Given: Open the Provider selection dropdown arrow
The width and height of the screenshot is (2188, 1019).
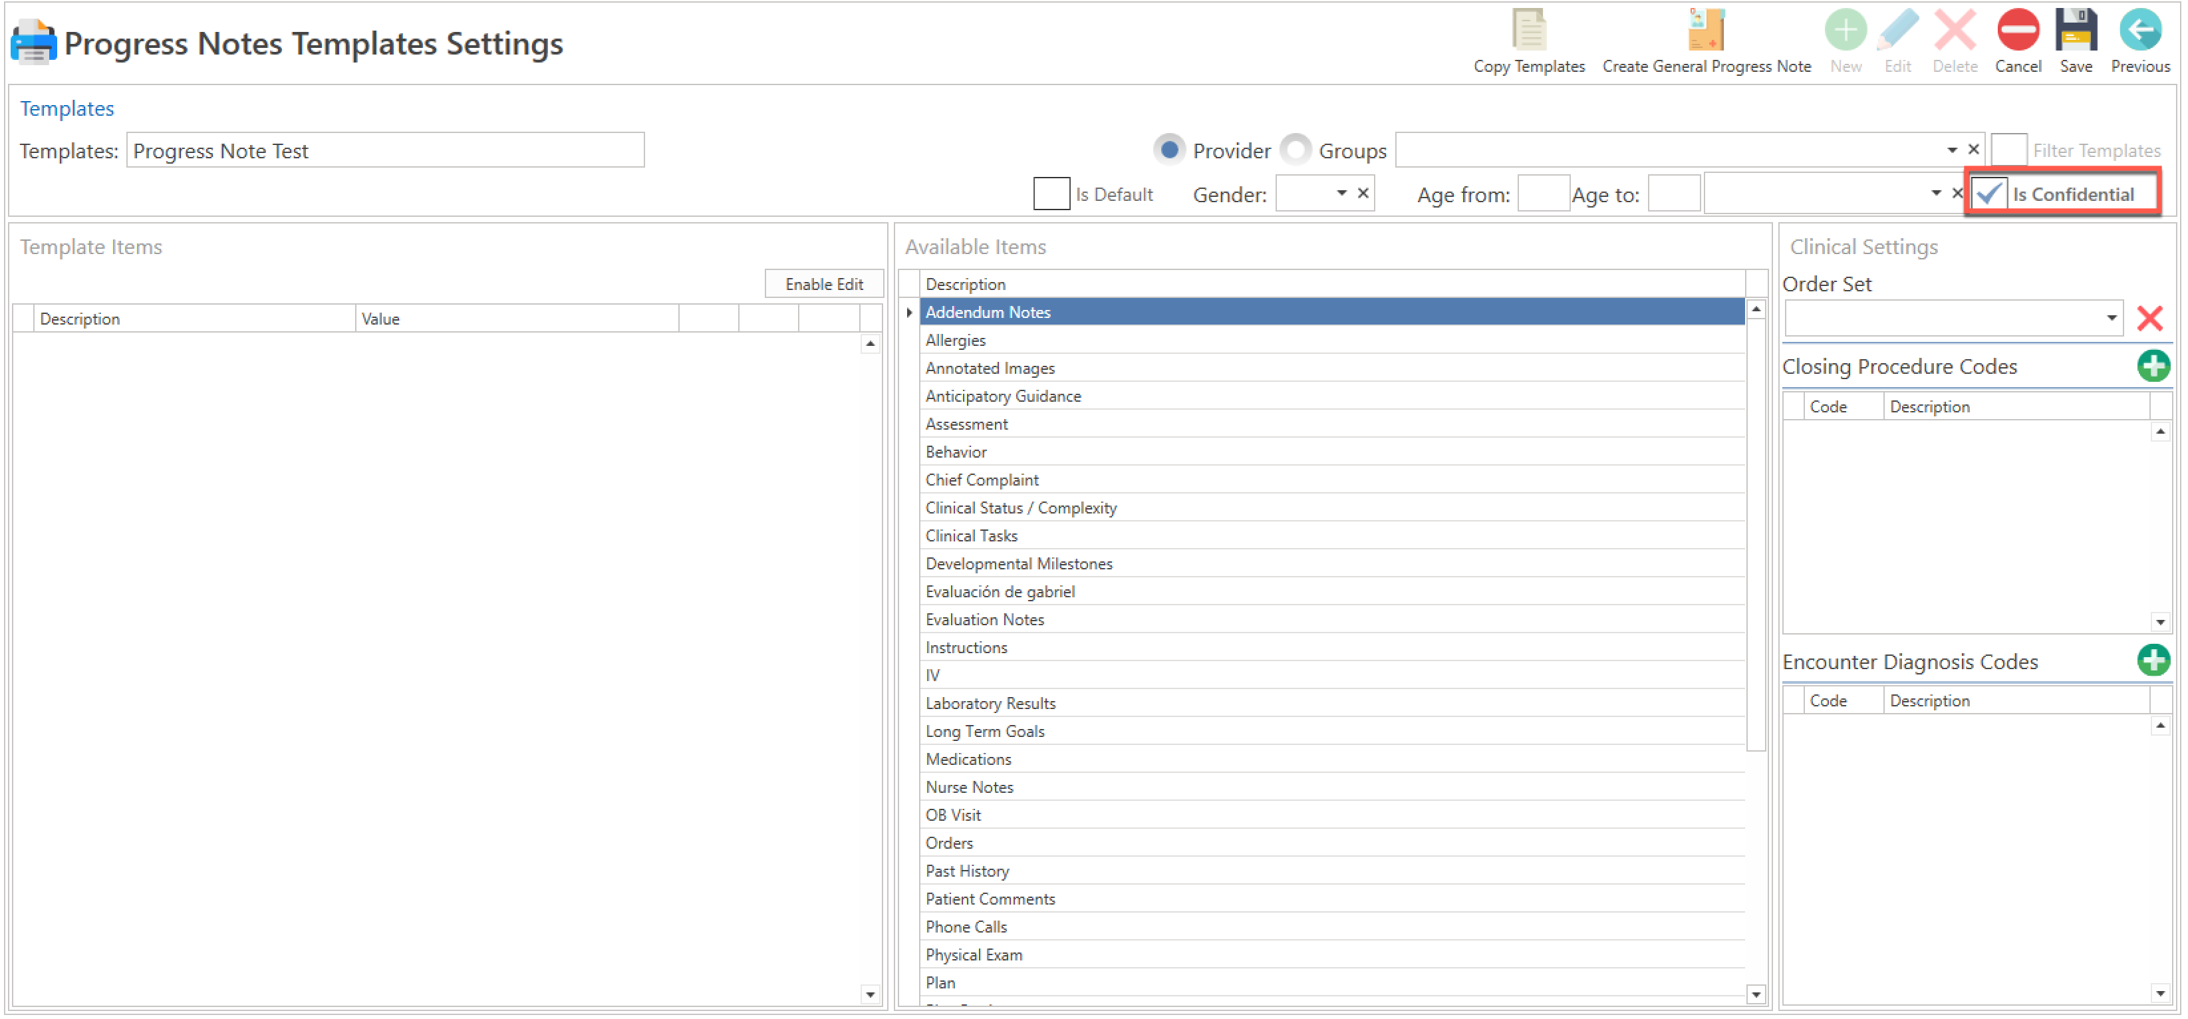Looking at the screenshot, I should coord(1951,150).
